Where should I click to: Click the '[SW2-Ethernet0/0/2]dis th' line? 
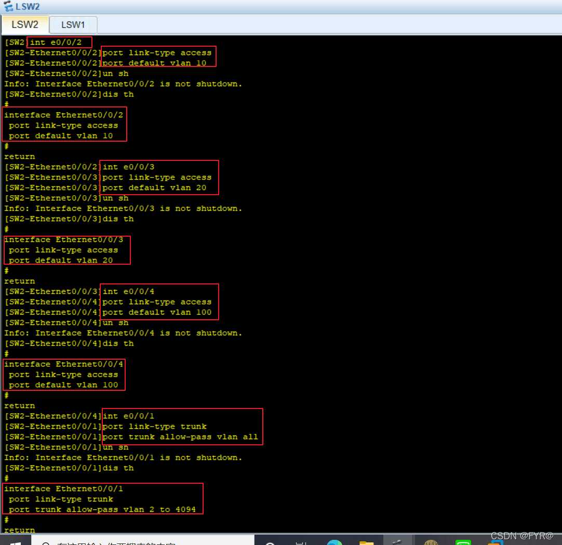pyautogui.click(x=69, y=94)
